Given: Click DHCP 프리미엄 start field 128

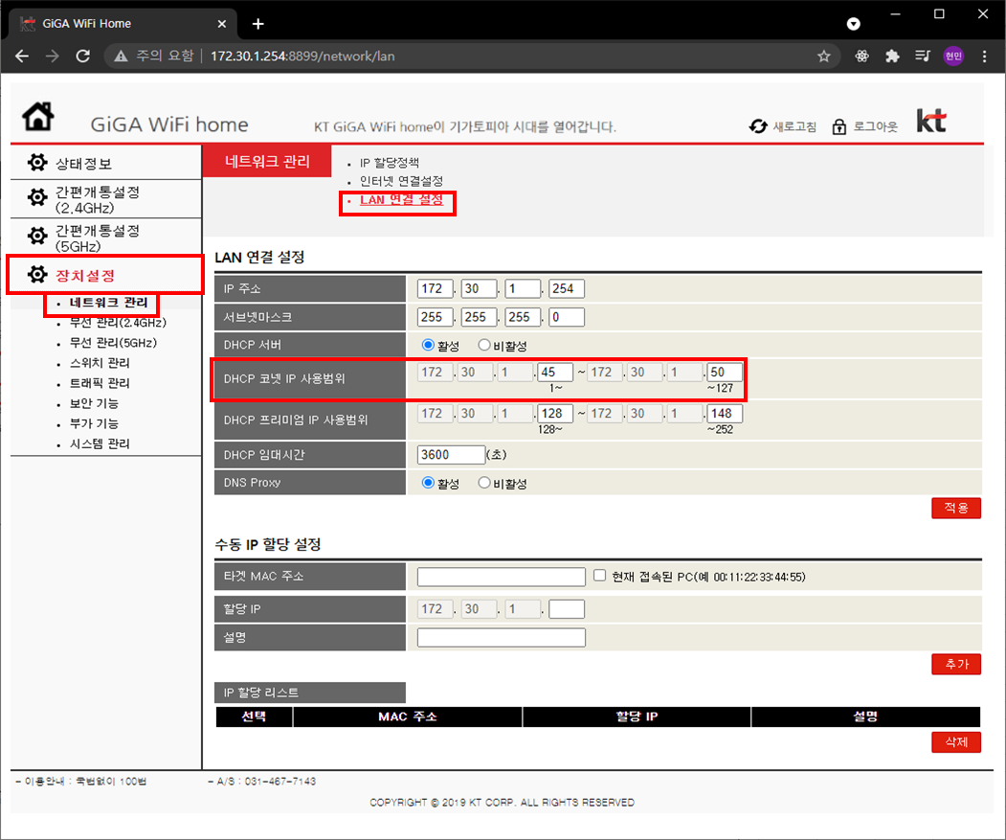Looking at the screenshot, I should (x=555, y=413).
